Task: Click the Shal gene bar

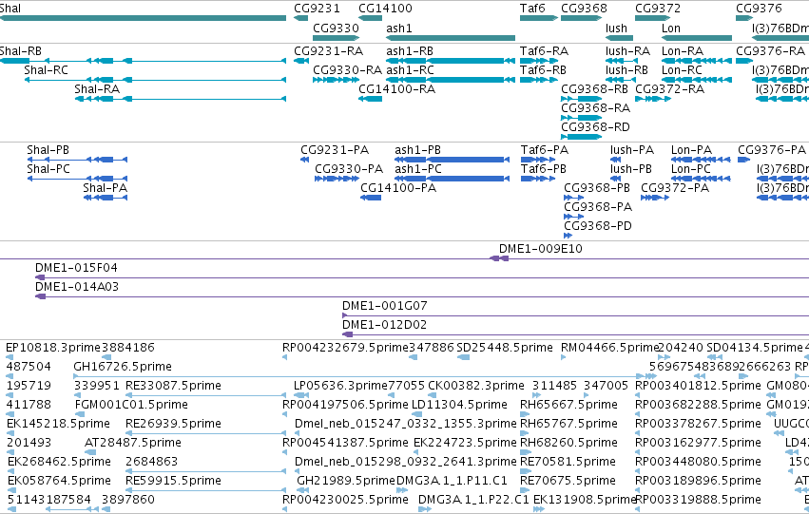Action: pyautogui.click(x=143, y=18)
